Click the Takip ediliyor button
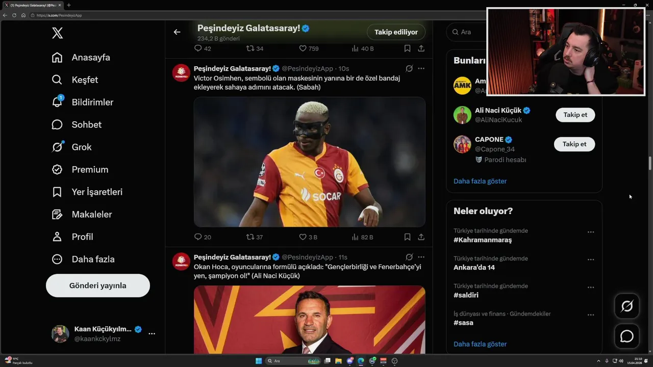 coord(396,32)
